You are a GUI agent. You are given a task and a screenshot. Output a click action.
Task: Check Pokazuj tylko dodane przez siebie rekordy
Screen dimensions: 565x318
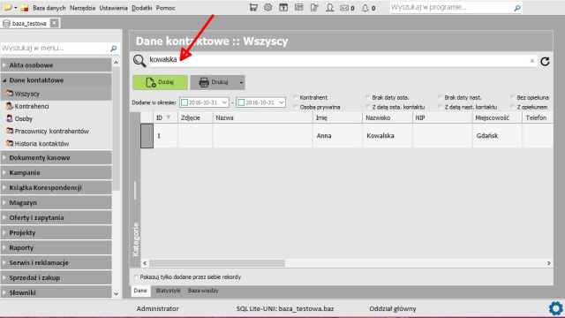pos(135,276)
